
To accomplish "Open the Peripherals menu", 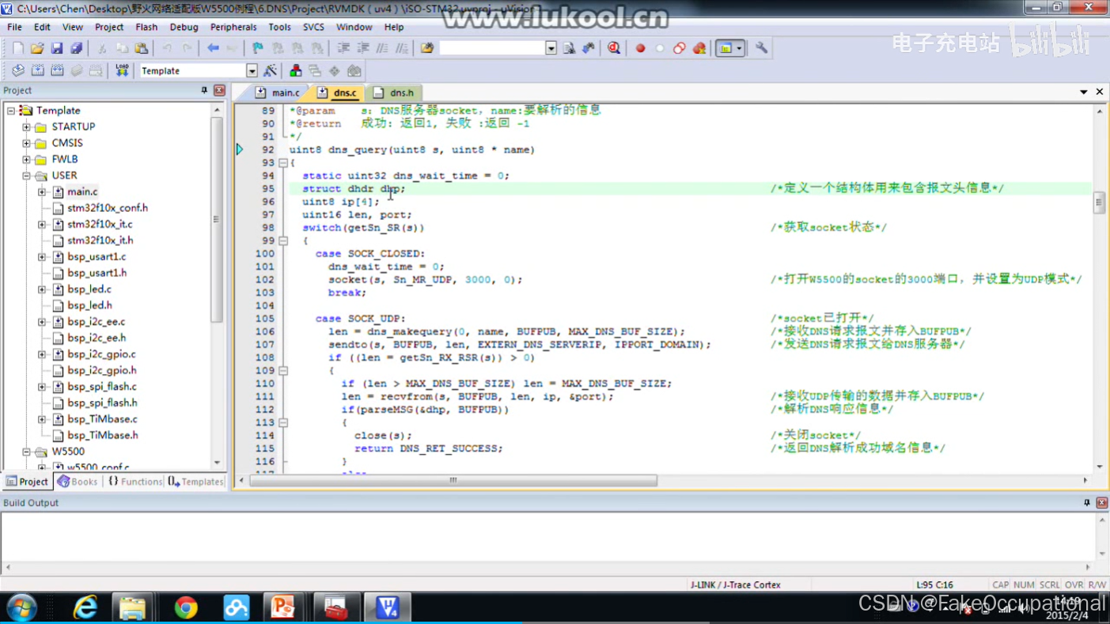I will point(233,27).
